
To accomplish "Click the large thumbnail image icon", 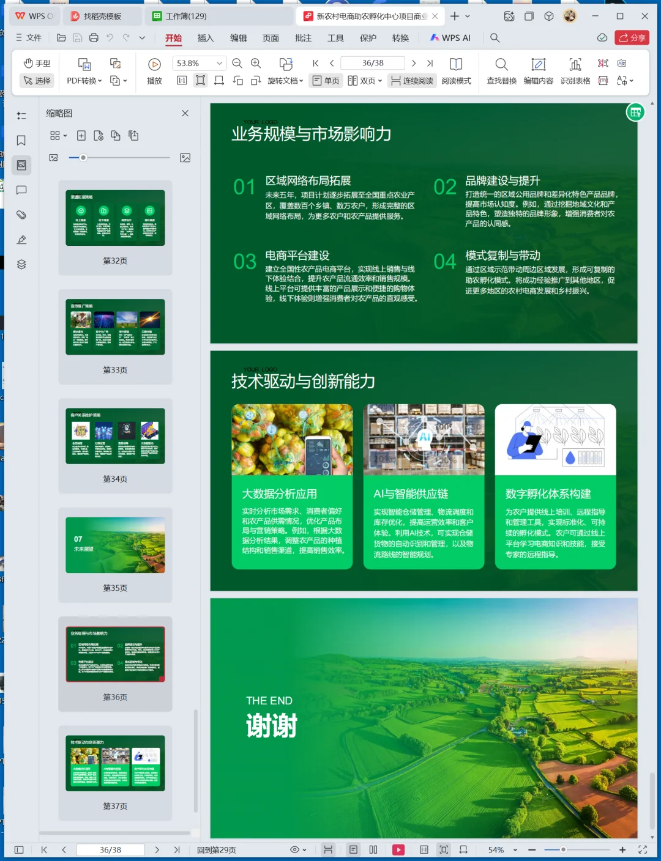I will tap(185, 158).
